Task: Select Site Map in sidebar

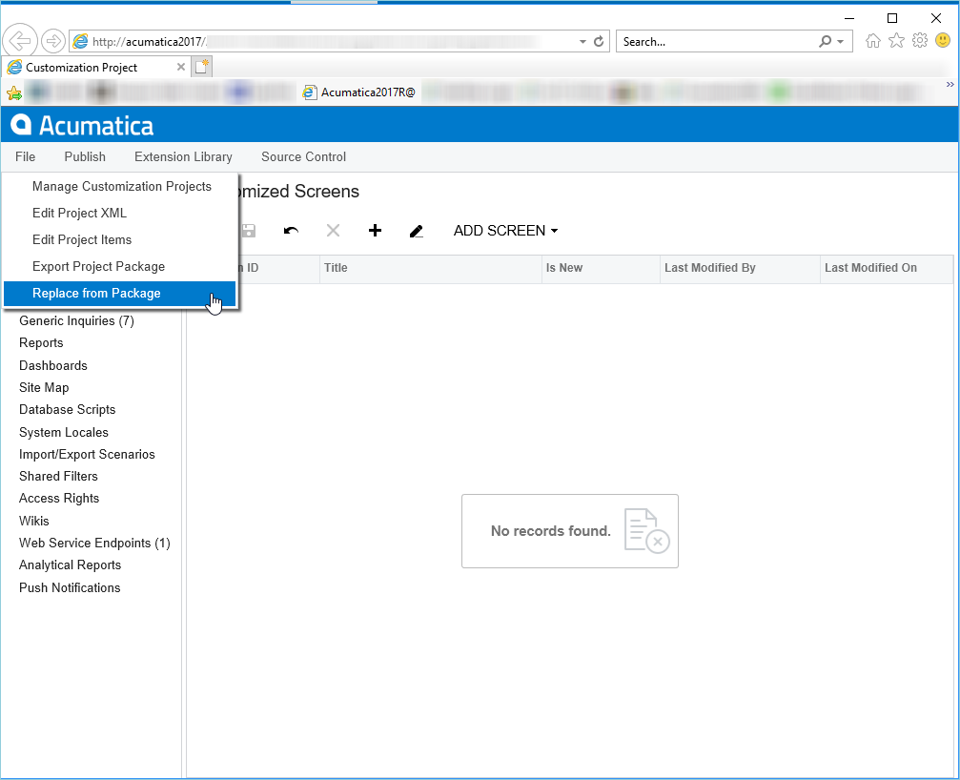Action: tap(44, 387)
